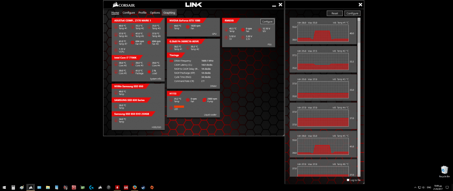Click the motherboard Temp #3 thermometer icon

[x=149, y=27]
